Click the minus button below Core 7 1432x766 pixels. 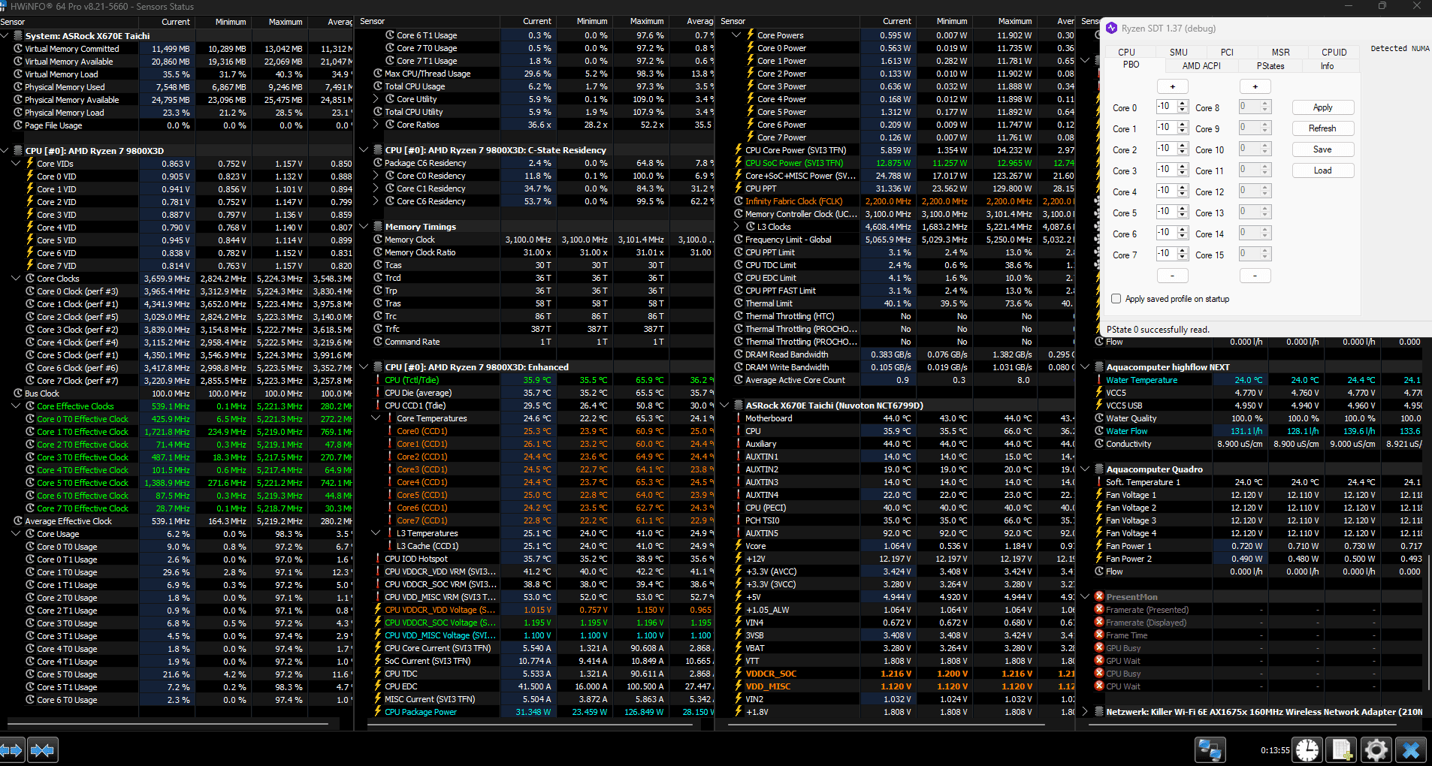pyautogui.click(x=1172, y=276)
